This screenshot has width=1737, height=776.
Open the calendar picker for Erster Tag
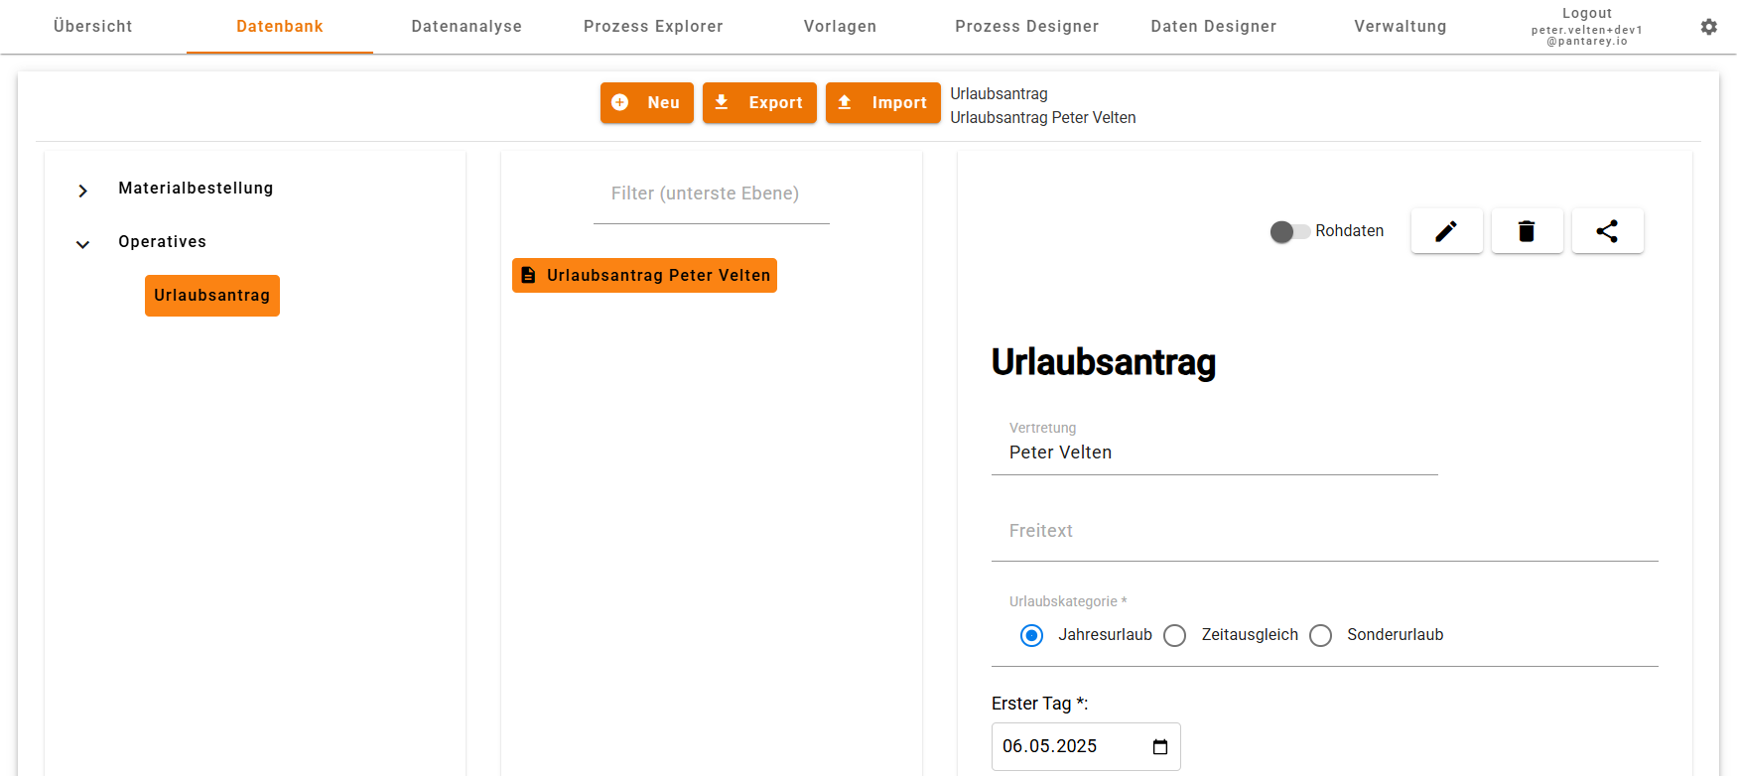tap(1159, 747)
